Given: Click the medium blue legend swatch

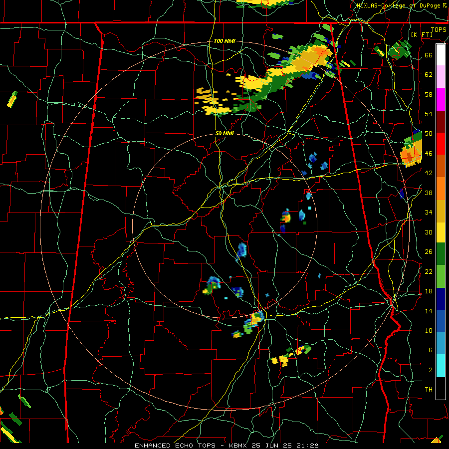Looking at the screenshot, I should click(x=441, y=321).
